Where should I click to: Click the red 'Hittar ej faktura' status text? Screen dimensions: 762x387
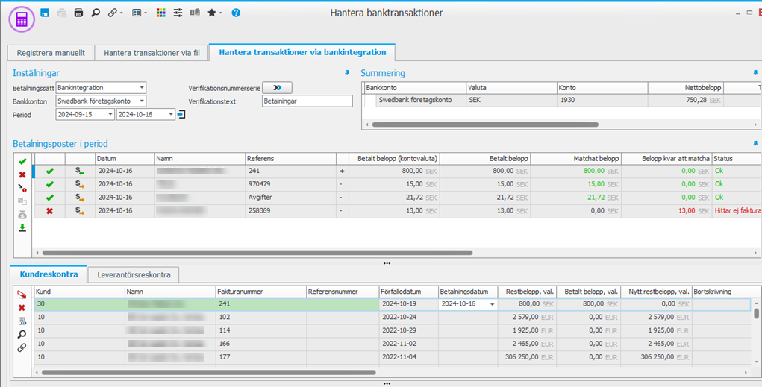[x=737, y=211]
